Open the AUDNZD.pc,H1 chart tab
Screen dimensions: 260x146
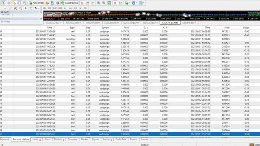coord(74,23)
